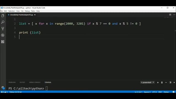
Task: Switch to the OUTPUT panel tab
Action: (22, 82)
